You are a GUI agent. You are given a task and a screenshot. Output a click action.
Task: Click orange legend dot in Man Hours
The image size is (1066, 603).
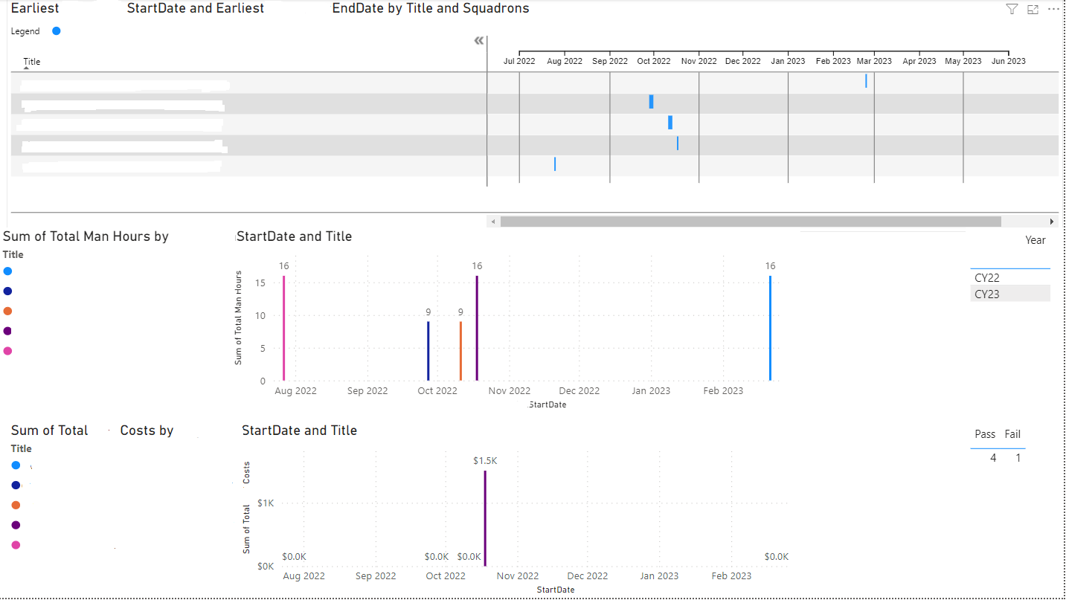pyautogui.click(x=7, y=312)
